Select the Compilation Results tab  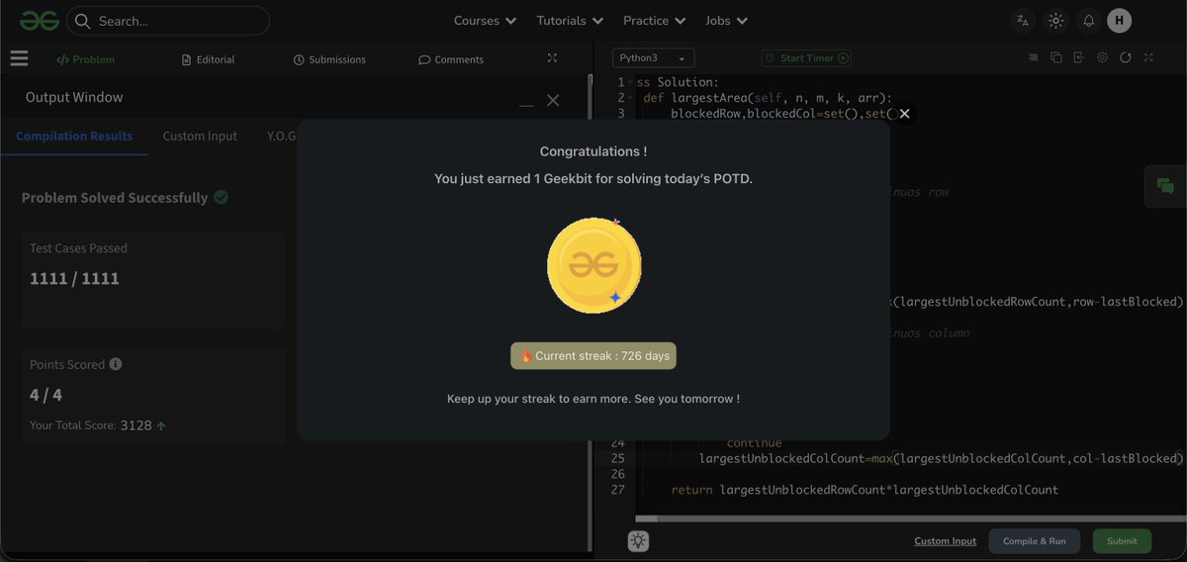[74, 136]
